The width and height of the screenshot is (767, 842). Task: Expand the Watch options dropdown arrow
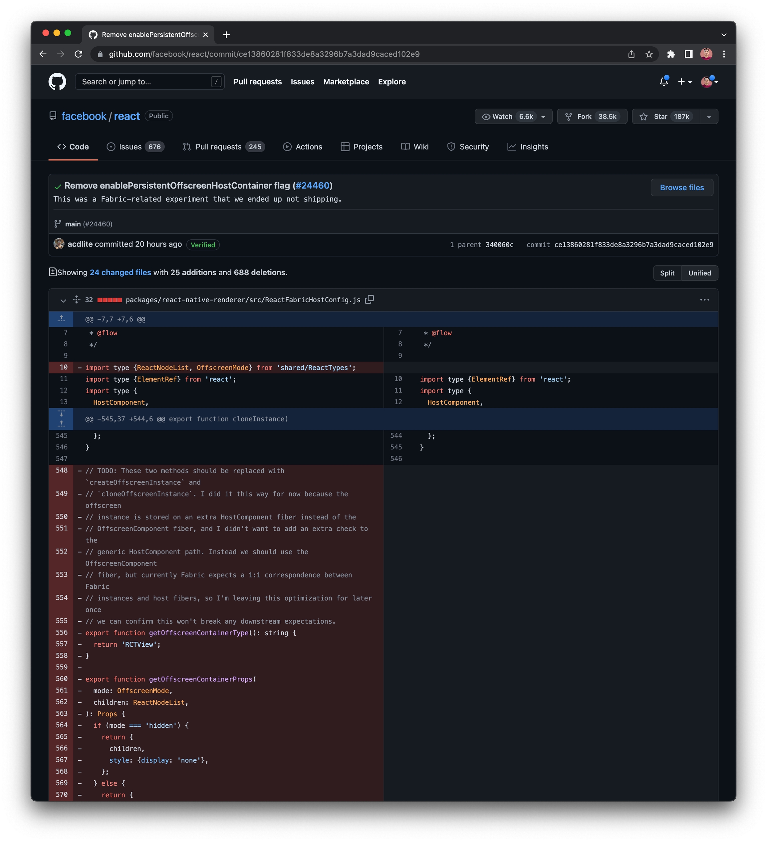pos(544,117)
